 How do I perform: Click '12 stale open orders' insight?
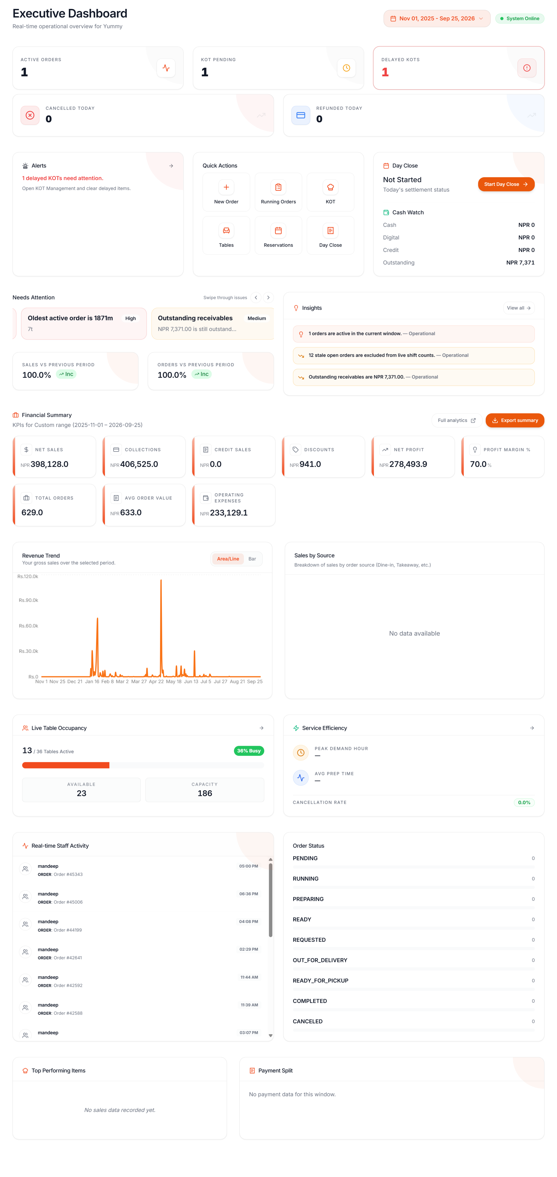[x=413, y=355]
